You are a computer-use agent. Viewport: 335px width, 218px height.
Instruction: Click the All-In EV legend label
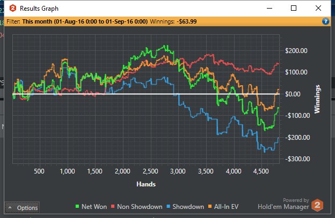point(226,207)
